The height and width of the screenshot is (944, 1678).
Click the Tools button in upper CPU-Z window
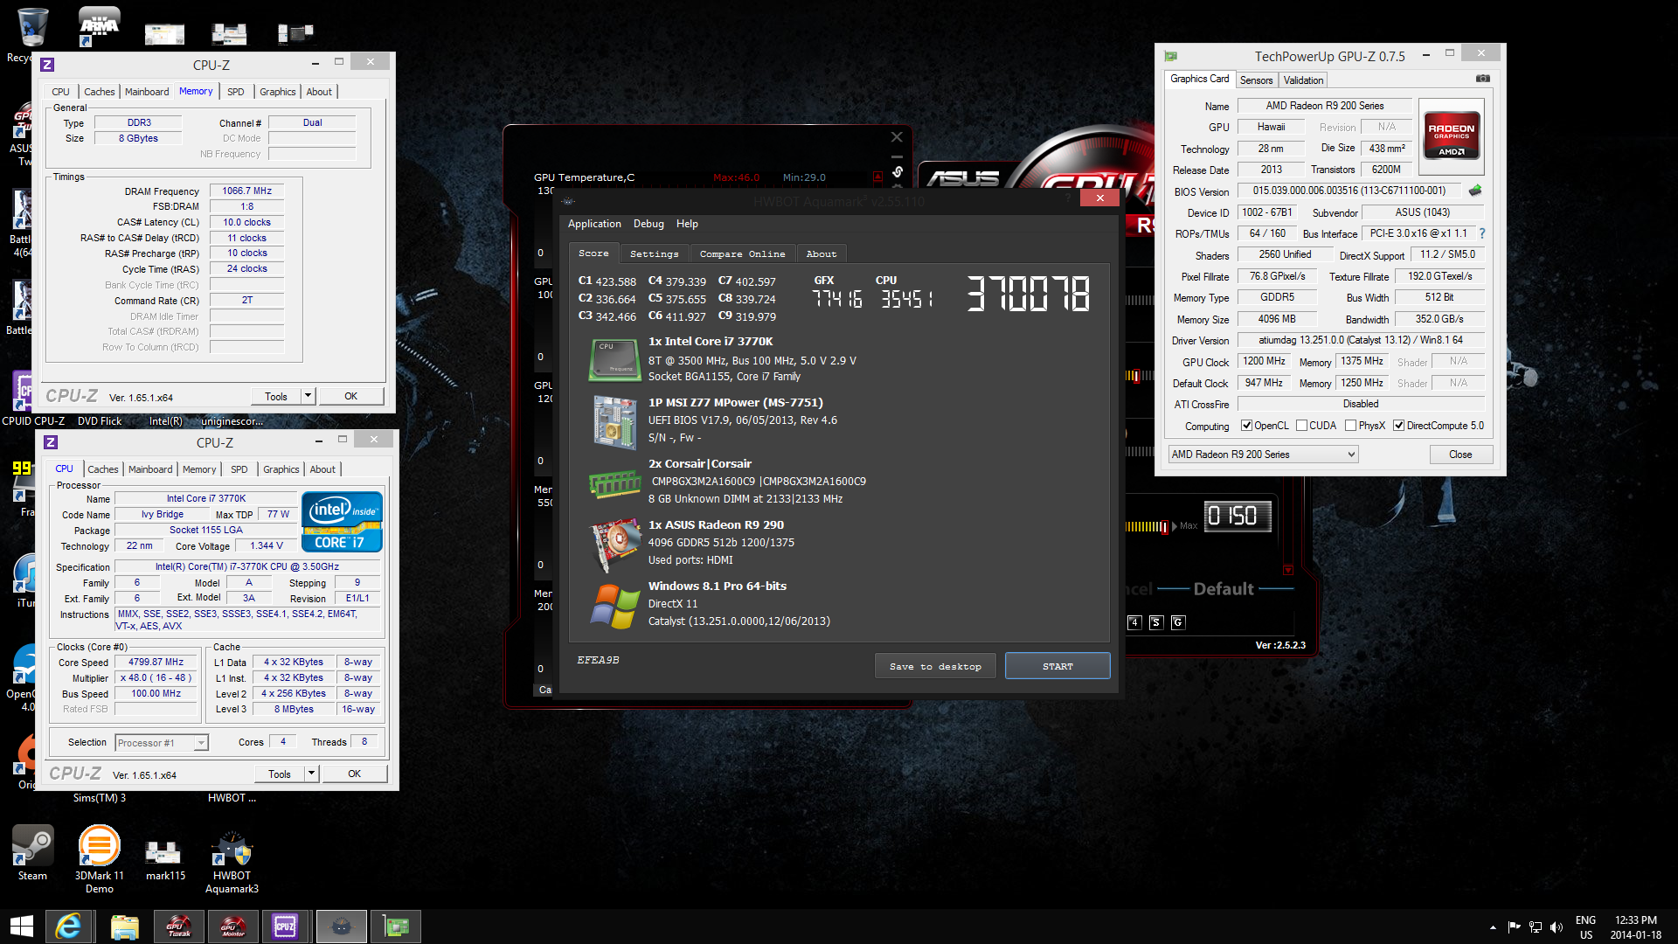276,396
